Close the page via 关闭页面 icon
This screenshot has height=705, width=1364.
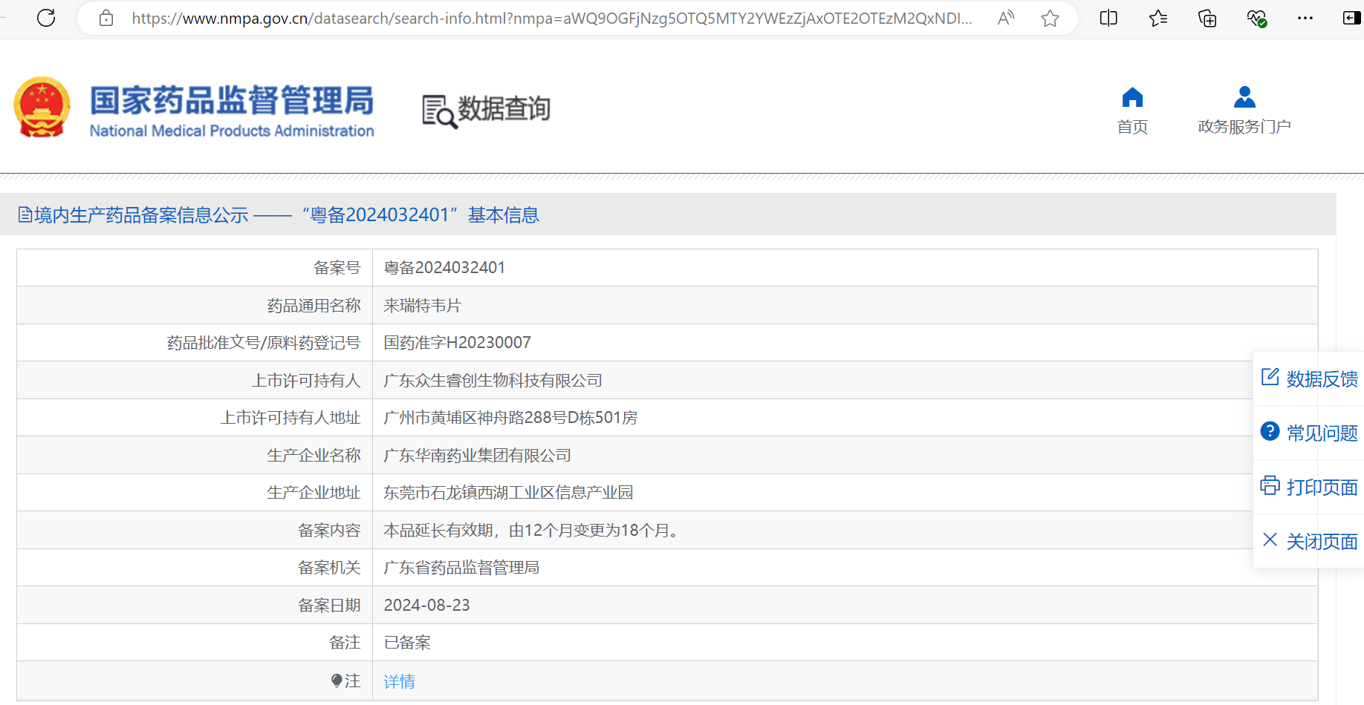point(1270,540)
